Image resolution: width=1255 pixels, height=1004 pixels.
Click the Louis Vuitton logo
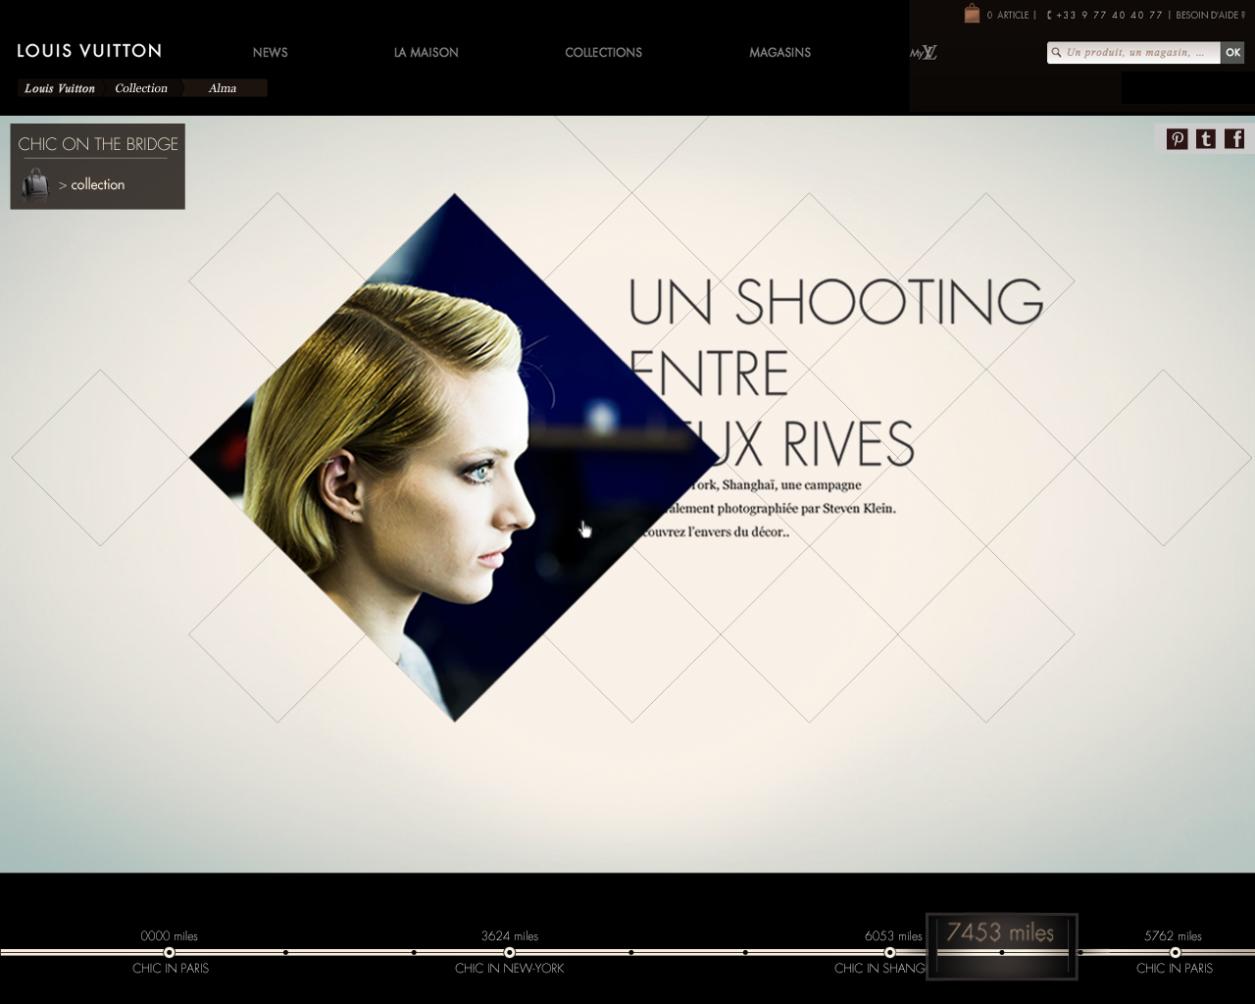tap(89, 51)
